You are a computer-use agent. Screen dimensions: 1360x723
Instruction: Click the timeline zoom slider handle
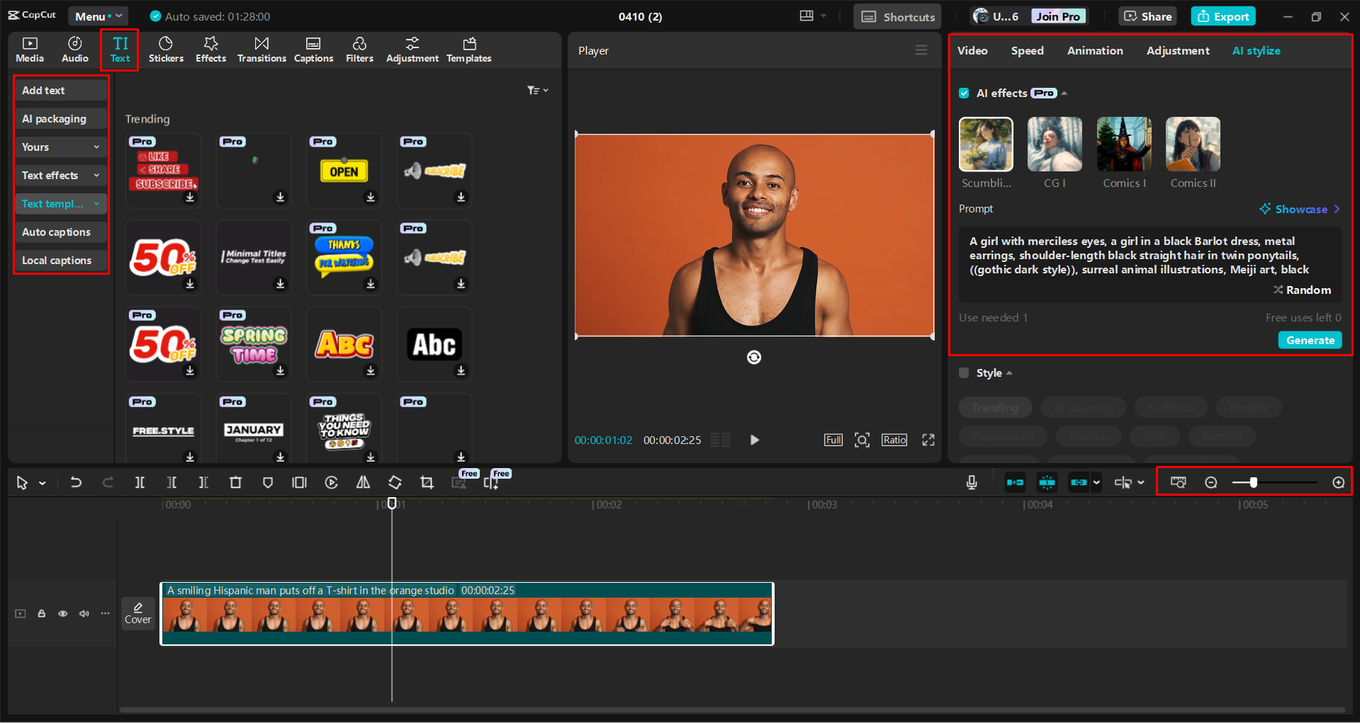pos(1253,482)
